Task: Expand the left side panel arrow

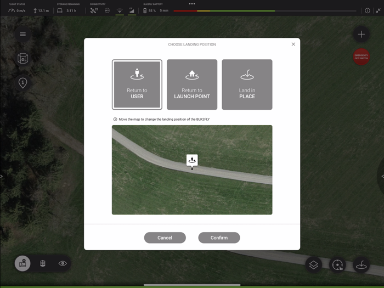Action: (x=1, y=176)
